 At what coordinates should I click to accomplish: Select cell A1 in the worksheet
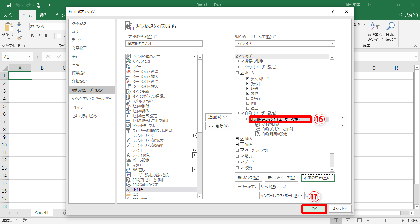(20, 75)
